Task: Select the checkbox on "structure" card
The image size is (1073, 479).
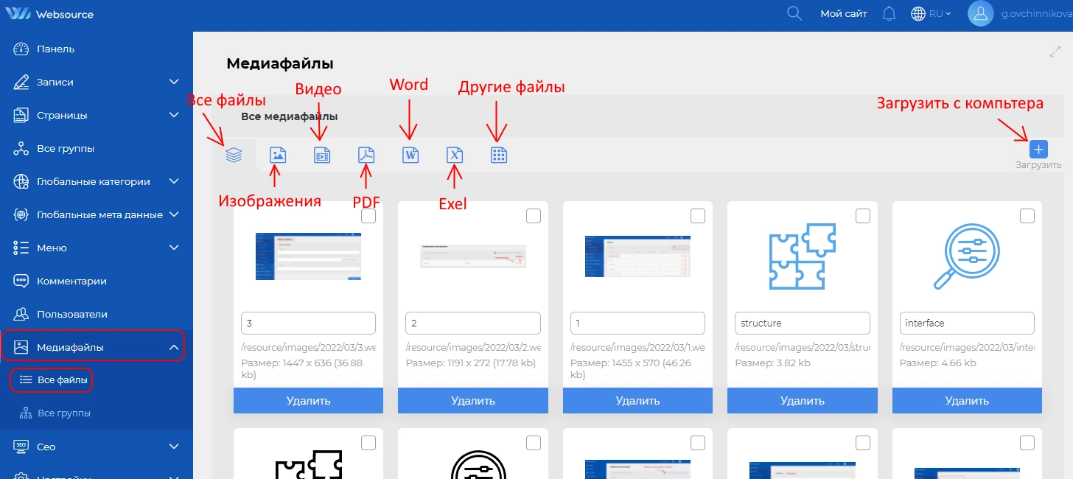Action: click(x=862, y=216)
